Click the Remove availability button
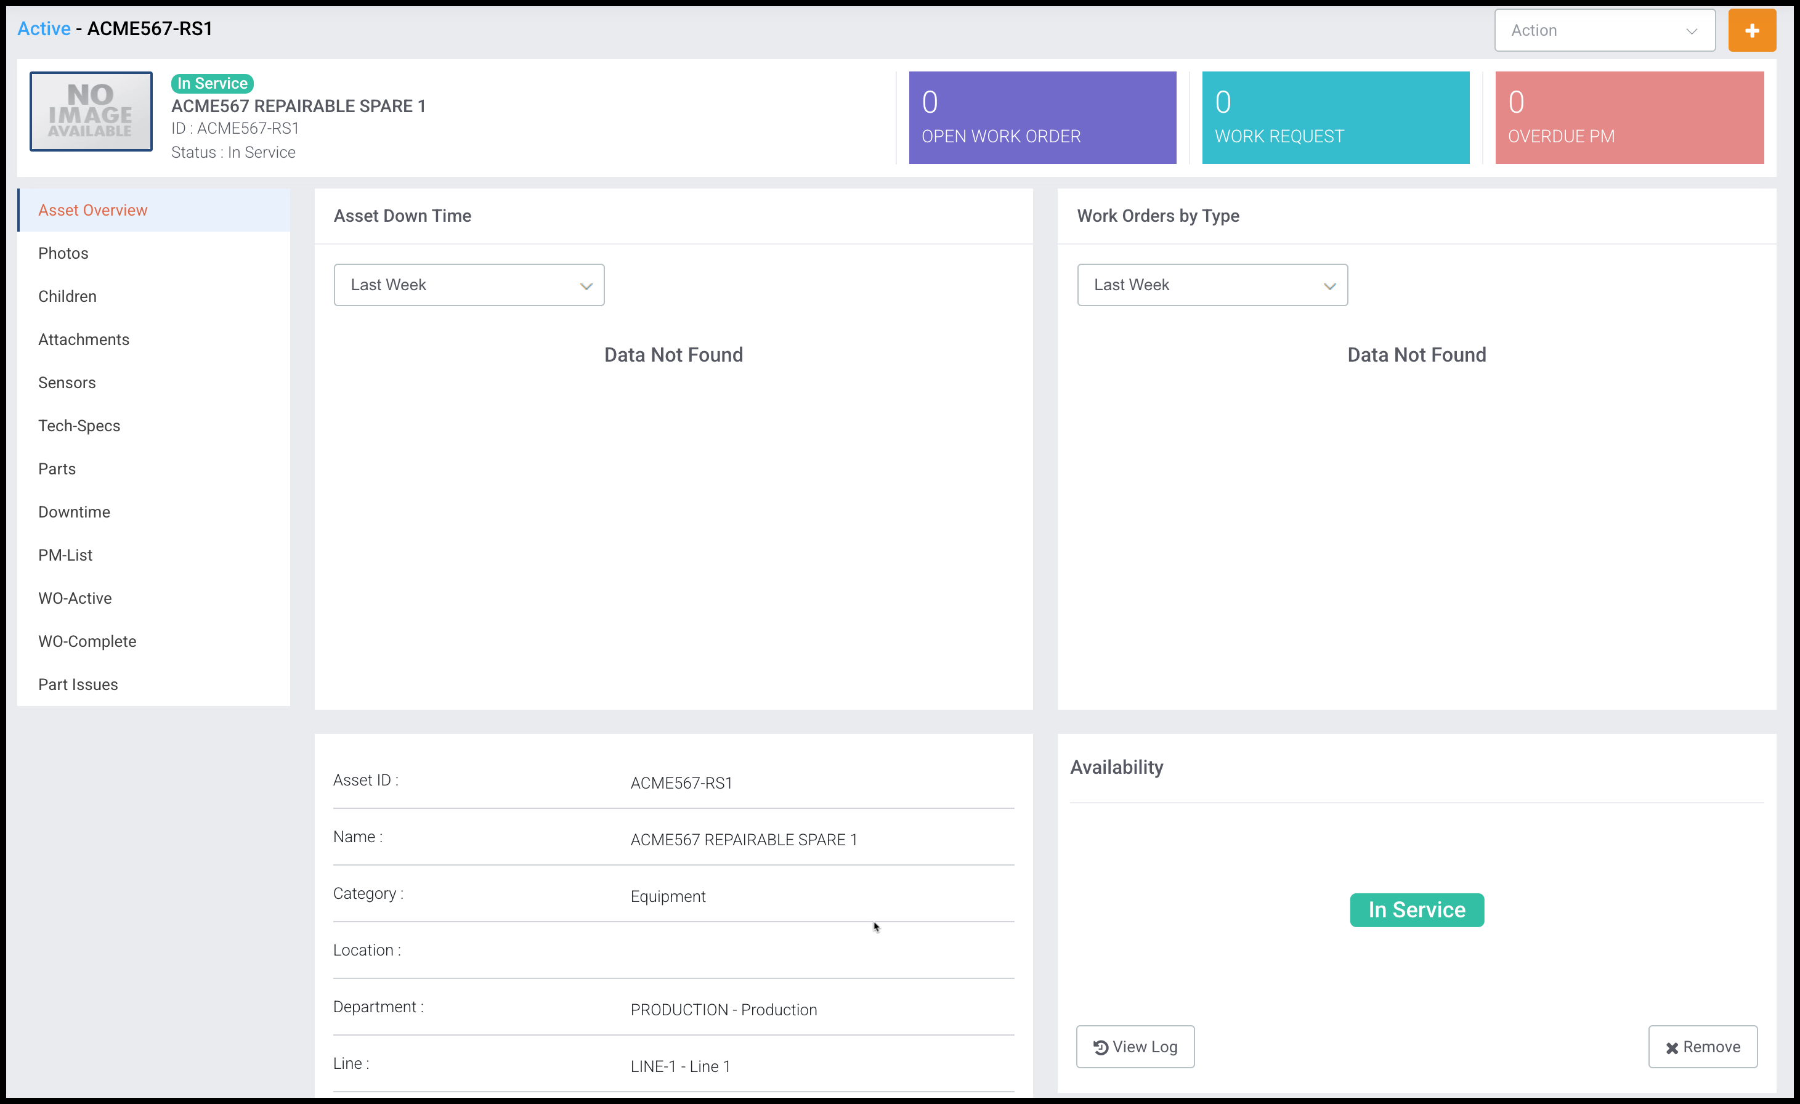The width and height of the screenshot is (1800, 1104). coord(1702,1046)
